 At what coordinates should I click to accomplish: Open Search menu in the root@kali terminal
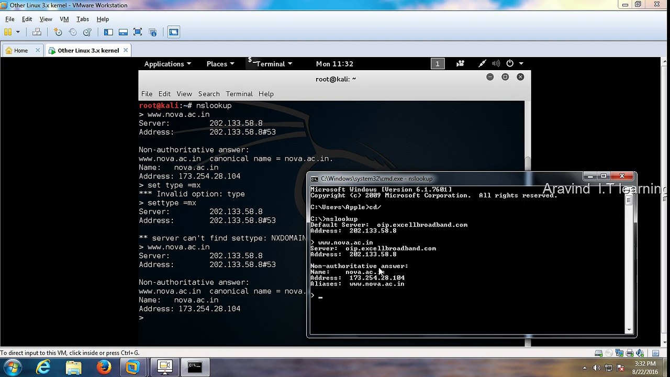pos(209,94)
